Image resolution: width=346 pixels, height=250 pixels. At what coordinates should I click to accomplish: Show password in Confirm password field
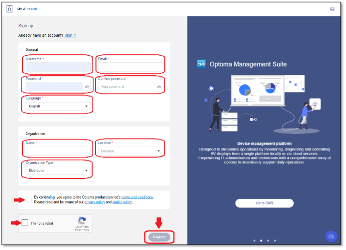click(159, 87)
